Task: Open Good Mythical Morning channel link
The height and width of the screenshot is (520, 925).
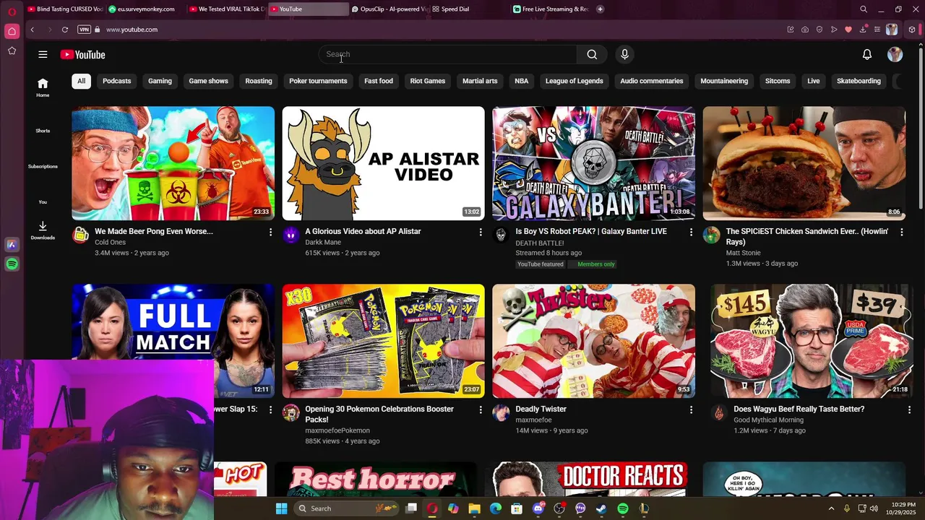Action: coord(768,420)
